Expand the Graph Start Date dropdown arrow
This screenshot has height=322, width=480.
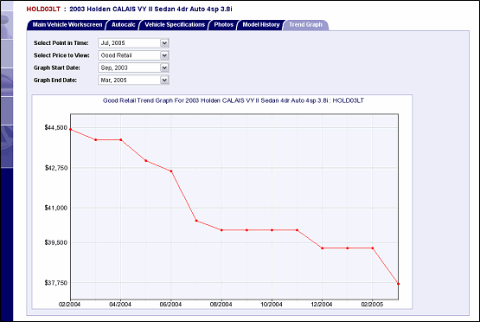(x=164, y=68)
